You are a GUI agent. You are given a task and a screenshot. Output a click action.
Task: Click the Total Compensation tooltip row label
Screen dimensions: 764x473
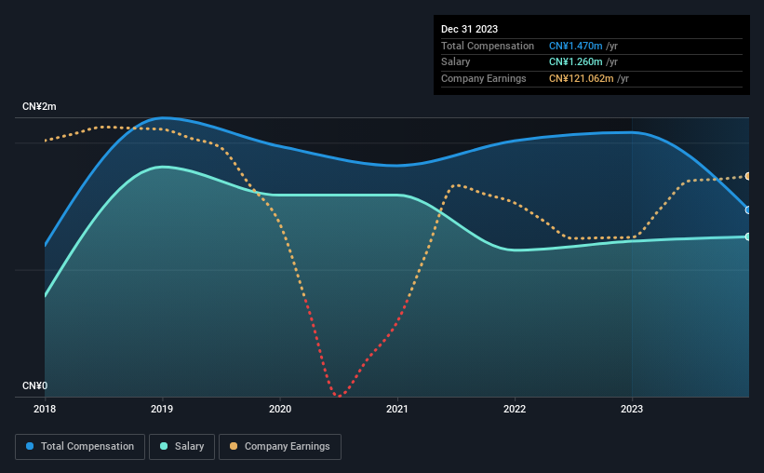488,46
